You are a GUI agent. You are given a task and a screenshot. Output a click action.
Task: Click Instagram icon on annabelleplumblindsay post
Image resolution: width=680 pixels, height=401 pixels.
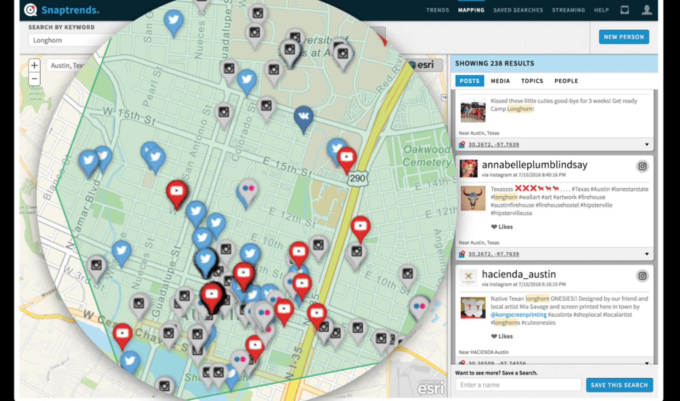(x=642, y=166)
